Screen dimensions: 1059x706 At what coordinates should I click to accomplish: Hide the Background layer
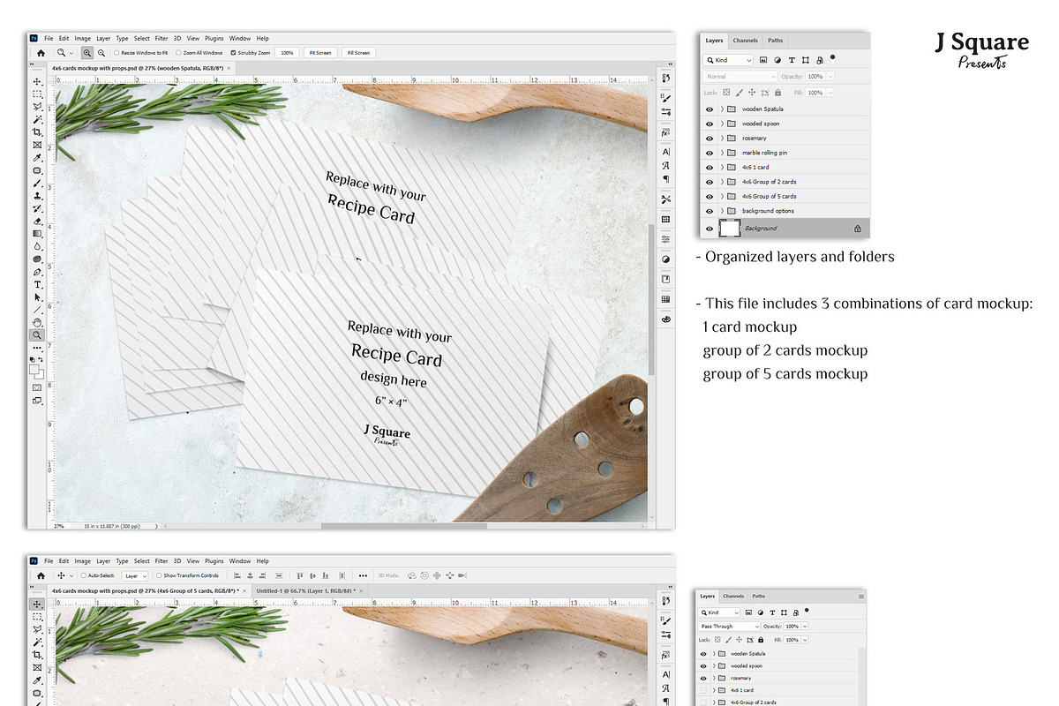tap(710, 229)
